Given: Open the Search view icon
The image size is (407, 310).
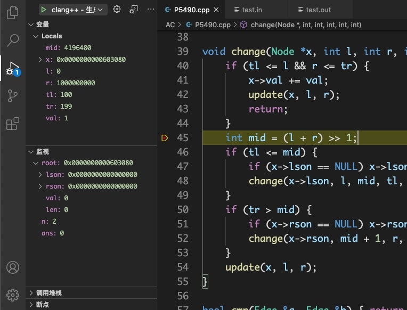Looking at the screenshot, I should pyautogui.click(x=12, y=40).
